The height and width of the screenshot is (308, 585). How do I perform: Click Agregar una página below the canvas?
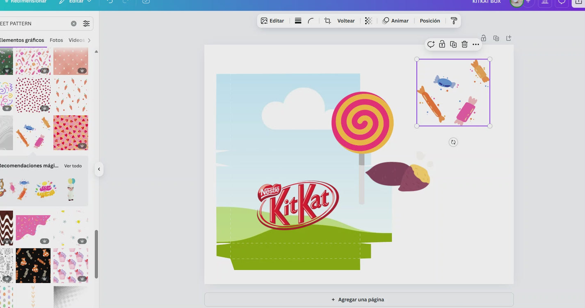[359, 299]
